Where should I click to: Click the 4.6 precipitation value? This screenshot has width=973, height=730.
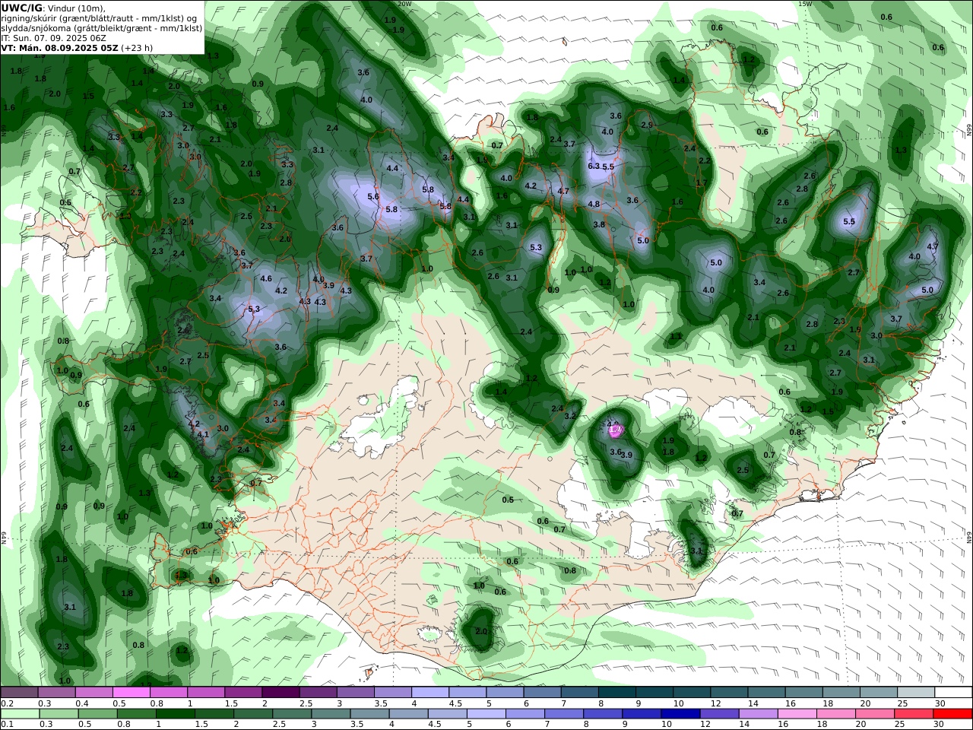(x=266, y=278)
